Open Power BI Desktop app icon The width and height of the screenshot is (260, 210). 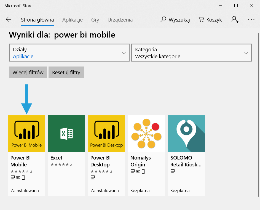point(106,134)
